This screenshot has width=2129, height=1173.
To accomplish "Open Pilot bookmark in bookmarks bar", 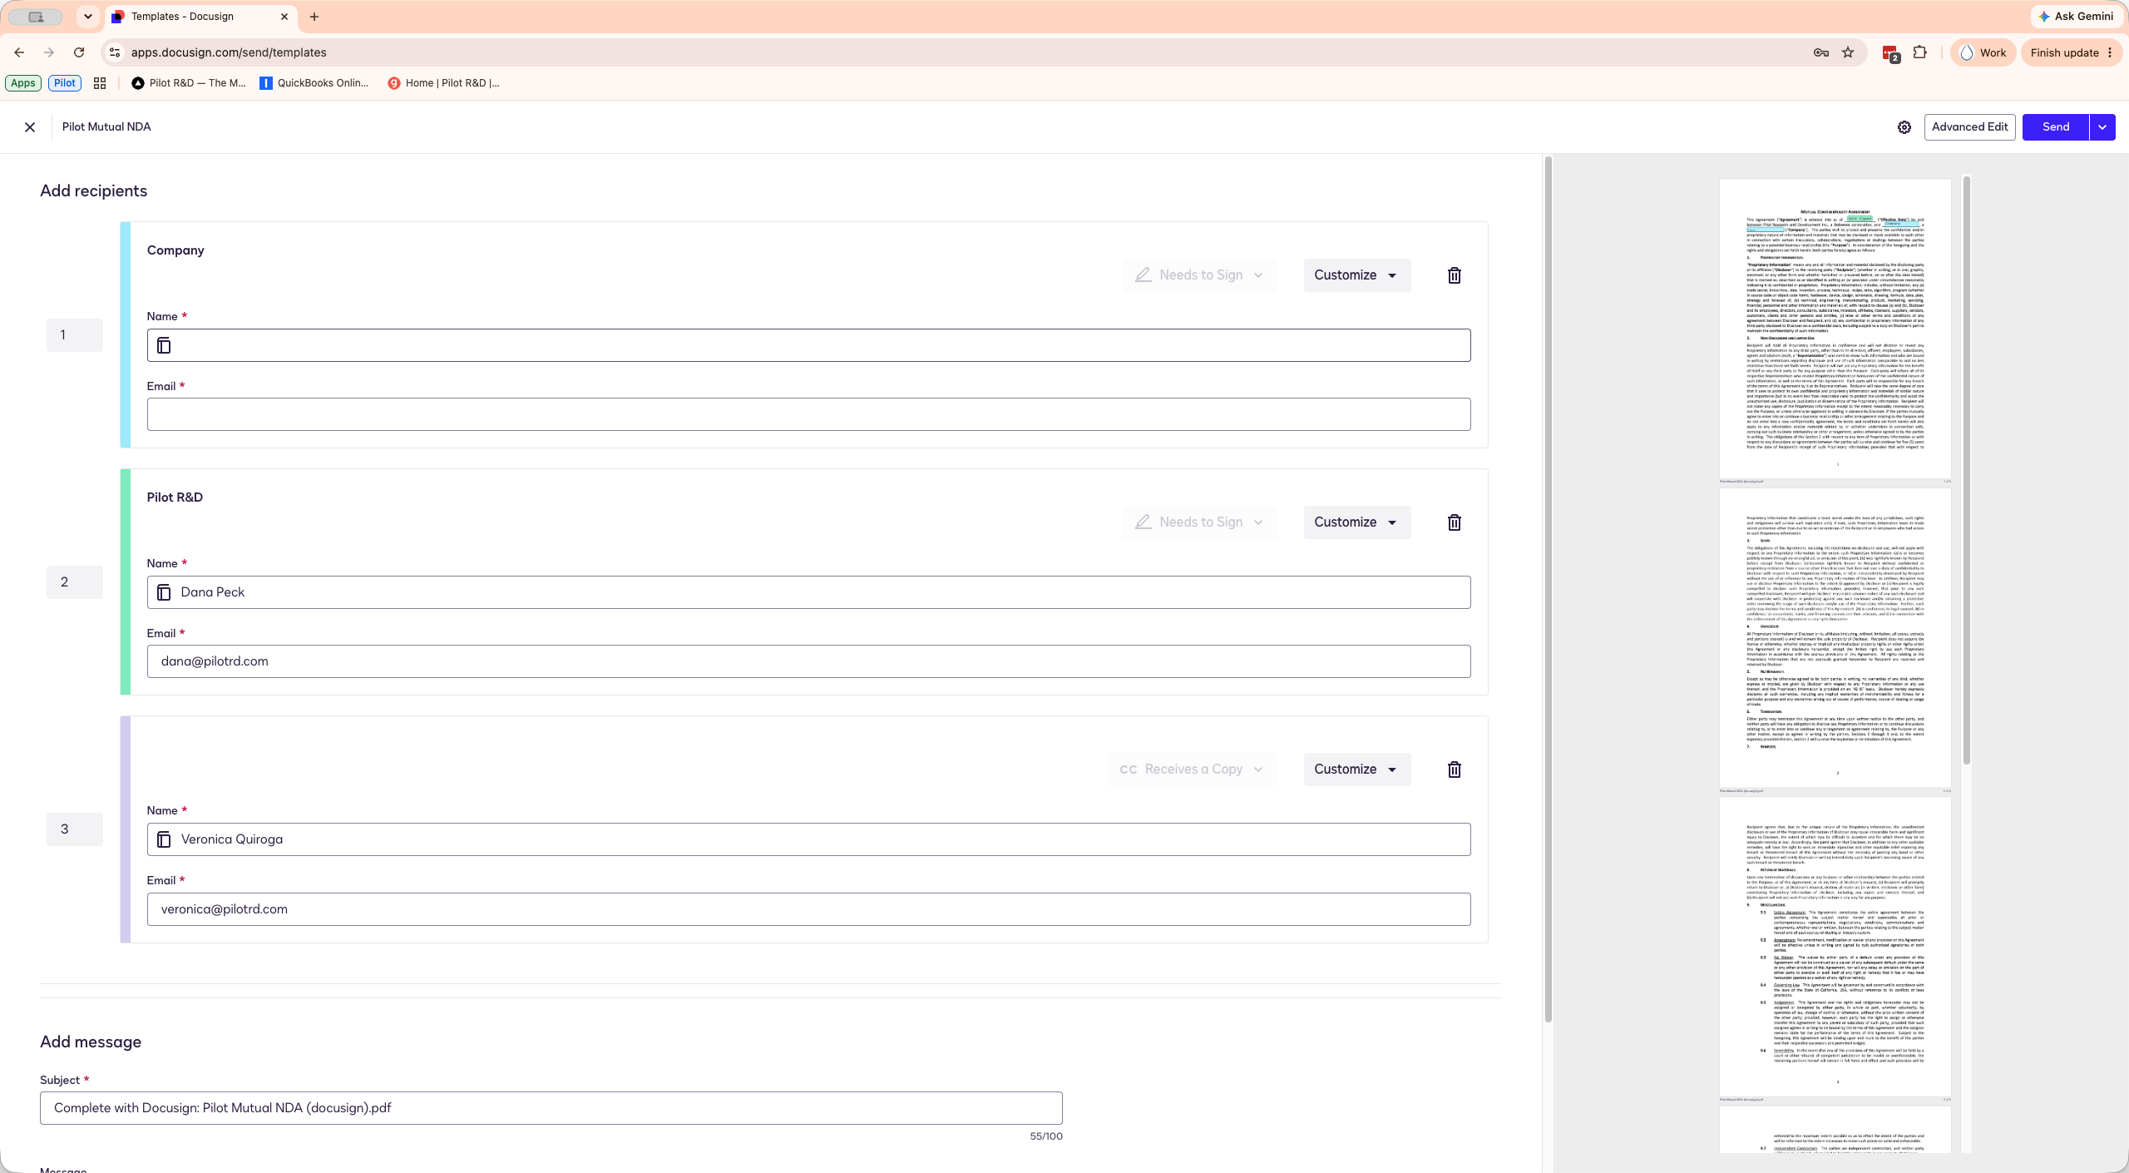I will tap(65, 83).
